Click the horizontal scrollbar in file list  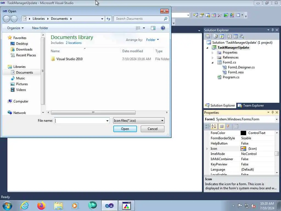tap(93, 112)
